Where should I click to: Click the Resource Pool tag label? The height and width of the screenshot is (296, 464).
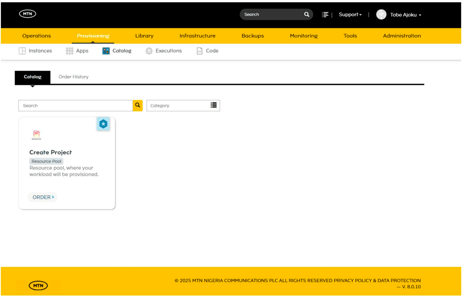(46, 161)
